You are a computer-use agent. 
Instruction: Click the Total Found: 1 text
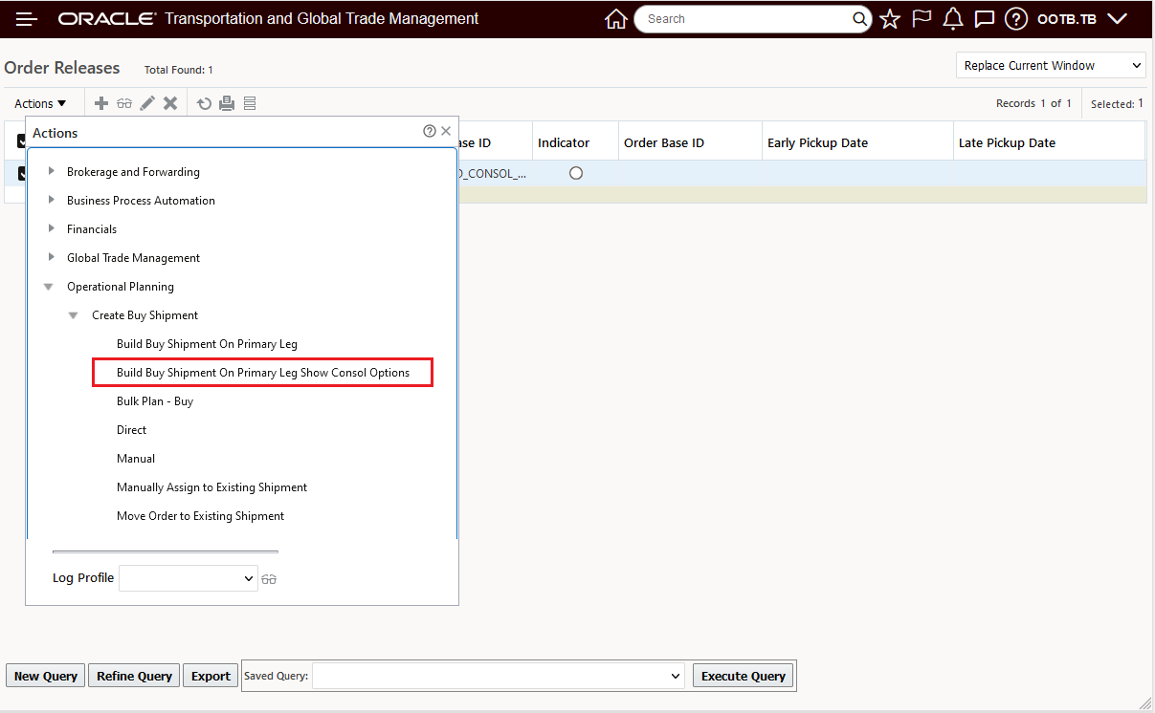(x=178, y=70)
